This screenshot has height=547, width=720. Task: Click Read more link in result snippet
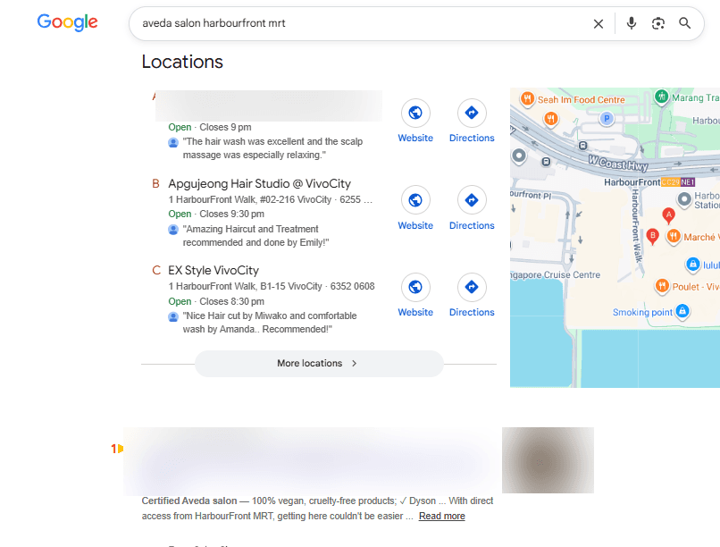[441, 516]
